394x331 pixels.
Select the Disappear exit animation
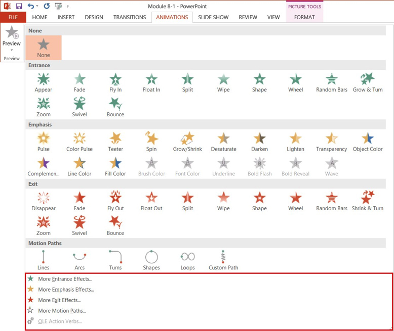coord(44,201)
